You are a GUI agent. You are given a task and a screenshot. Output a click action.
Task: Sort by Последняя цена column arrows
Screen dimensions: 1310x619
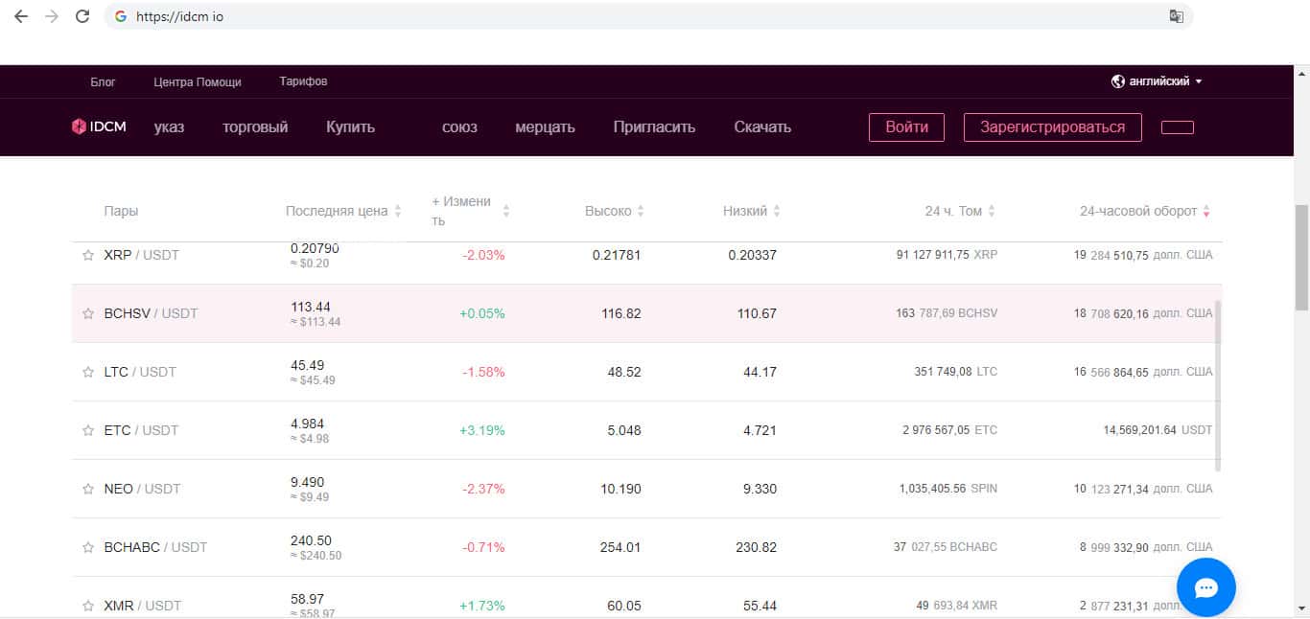point(398,211)
